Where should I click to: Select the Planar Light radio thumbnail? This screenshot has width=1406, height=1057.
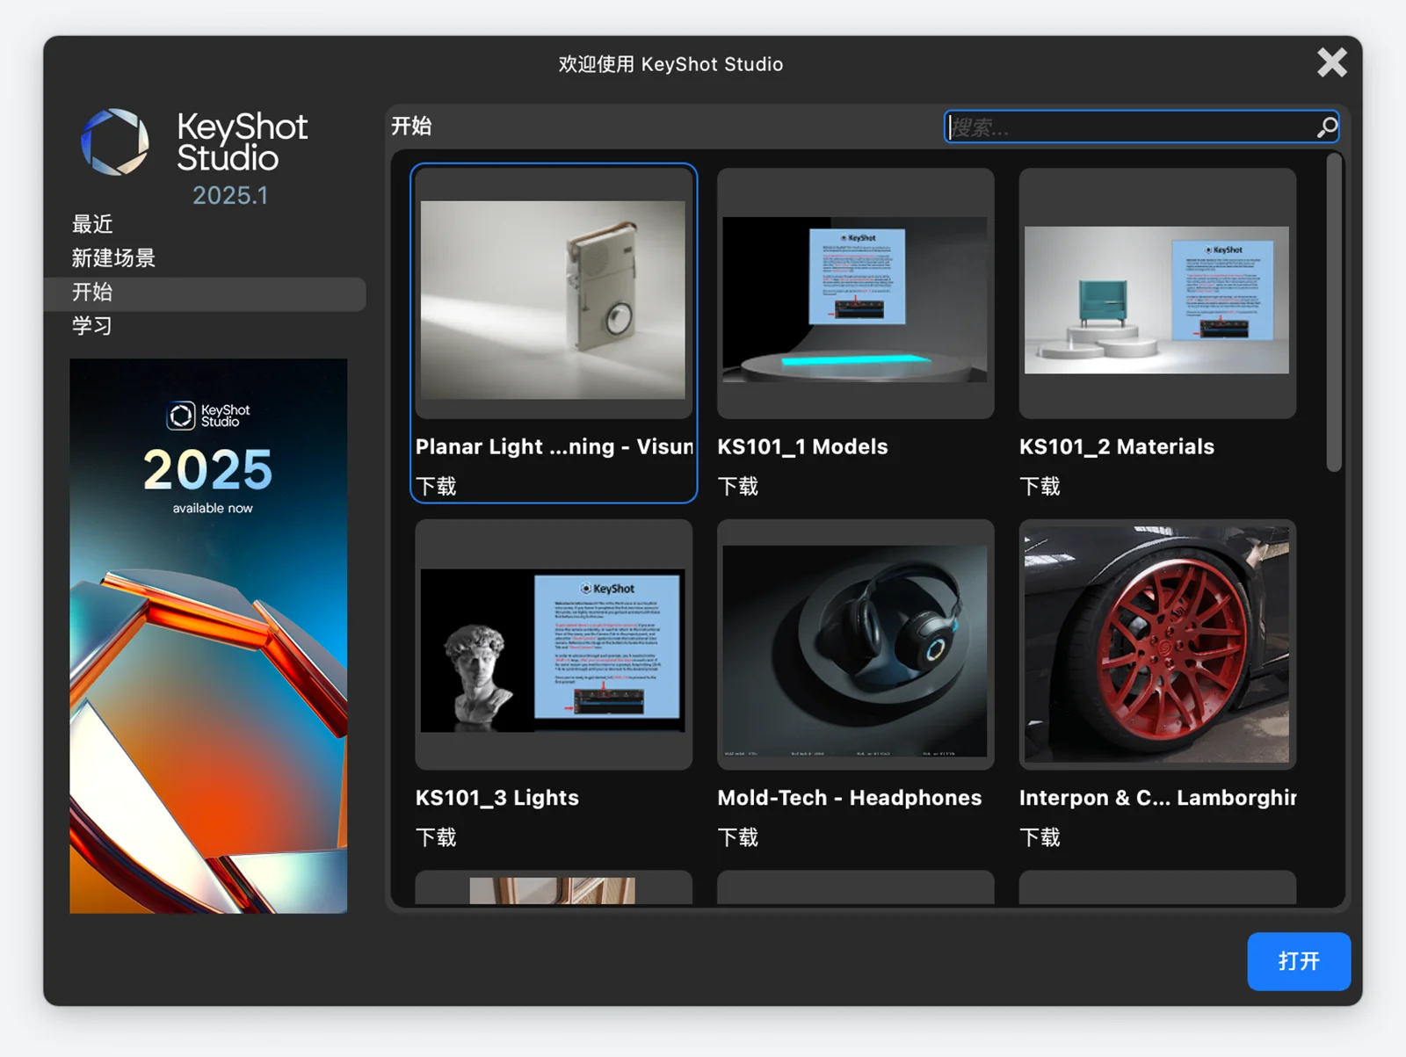point(553,300)
